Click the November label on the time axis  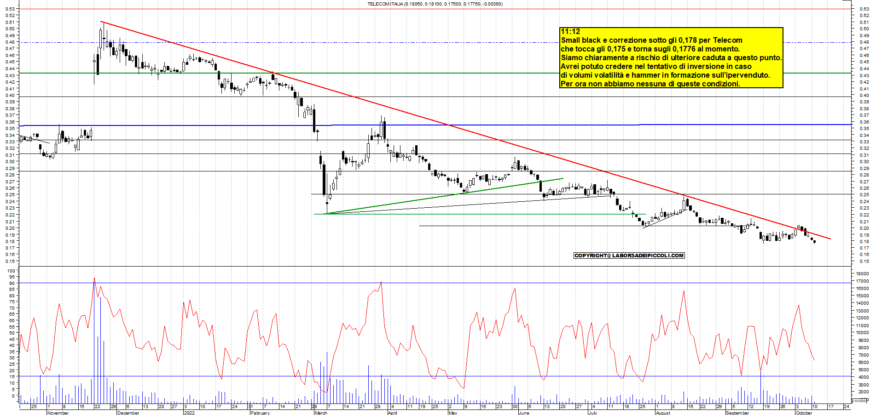point(58,413)
